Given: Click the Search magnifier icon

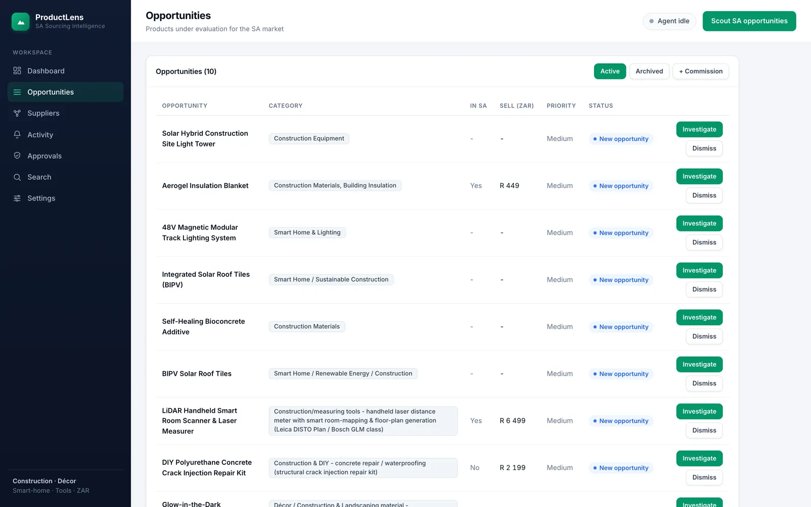Looking at the screenshot, I should [17, 177].
